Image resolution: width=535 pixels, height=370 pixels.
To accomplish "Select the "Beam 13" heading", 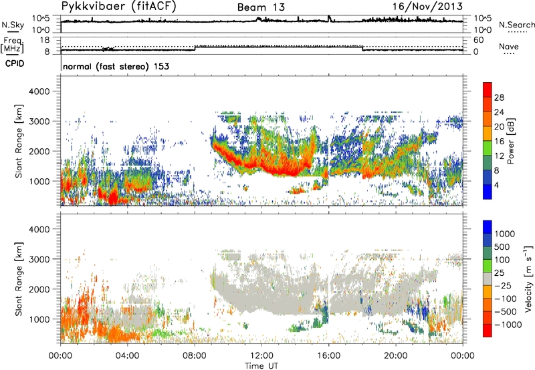I will [261, 7].
